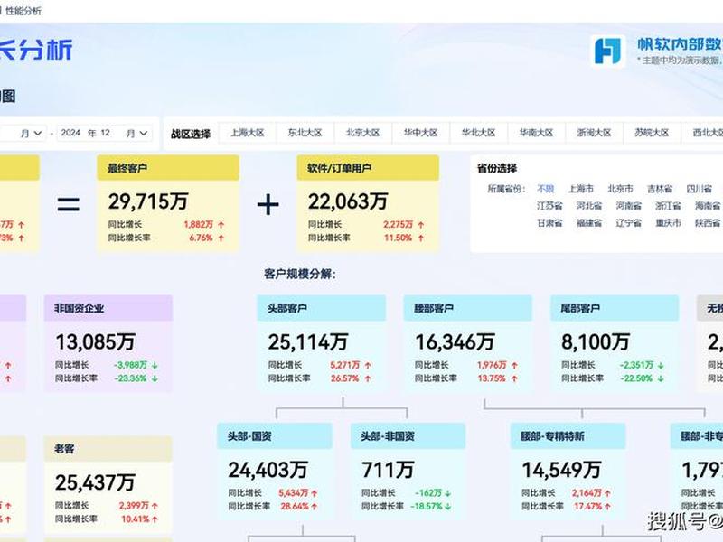723x542 pixels.
Task: Choose the 上海市 province filter
Action: point(581,189)
